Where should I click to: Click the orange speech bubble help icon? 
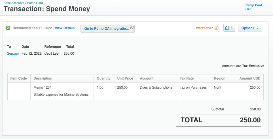pyautogui.click(x=216, y=28)
